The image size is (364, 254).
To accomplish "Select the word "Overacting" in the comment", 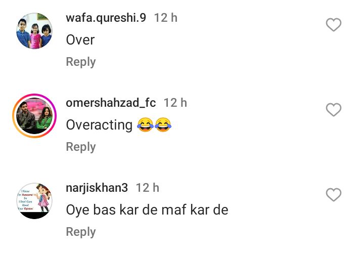I will pos(100,125).
